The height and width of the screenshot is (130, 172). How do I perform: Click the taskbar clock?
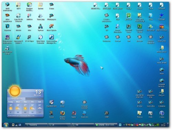[163, 125]
